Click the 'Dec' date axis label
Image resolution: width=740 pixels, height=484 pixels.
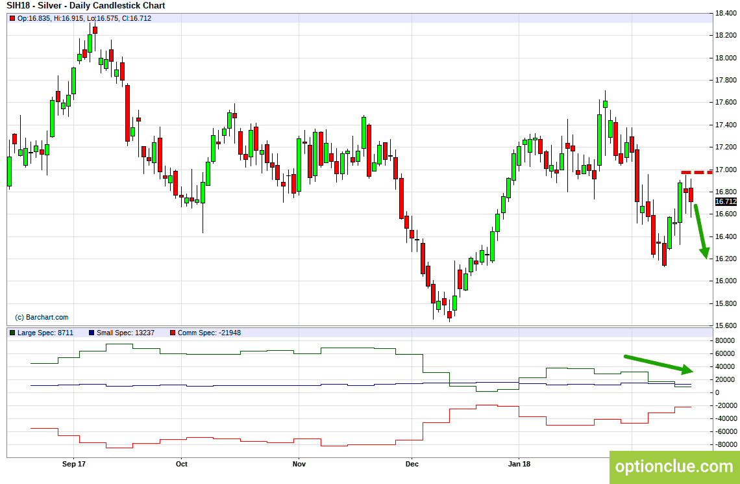(412, 464)
